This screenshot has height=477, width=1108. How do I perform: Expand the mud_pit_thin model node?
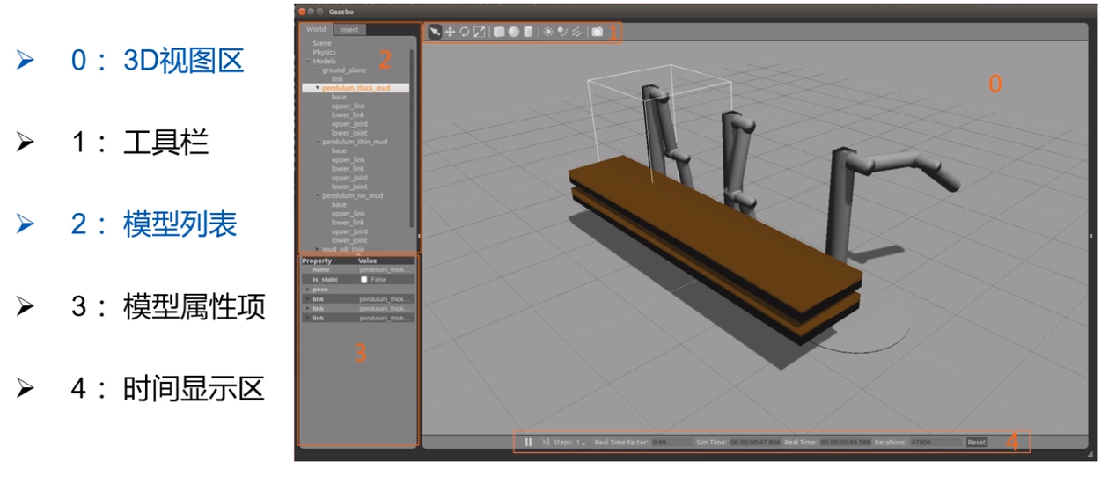pyautogui.click(x=318, y=249)
